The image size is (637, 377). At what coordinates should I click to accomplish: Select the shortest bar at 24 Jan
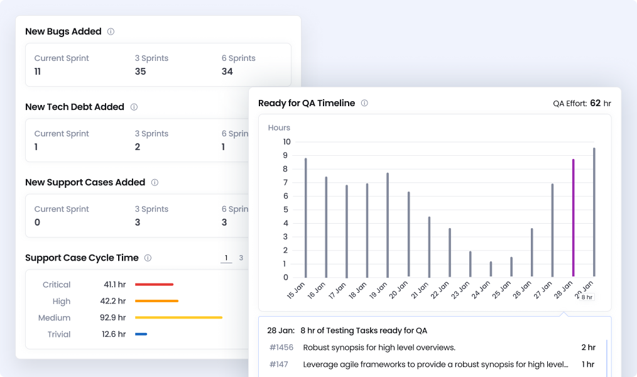pyautogui.click(x=491, y=269)
